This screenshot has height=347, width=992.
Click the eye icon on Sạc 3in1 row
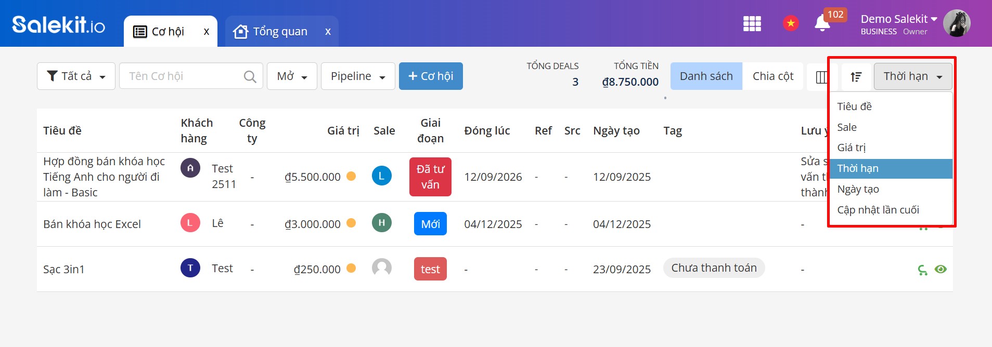click(941, 269)
